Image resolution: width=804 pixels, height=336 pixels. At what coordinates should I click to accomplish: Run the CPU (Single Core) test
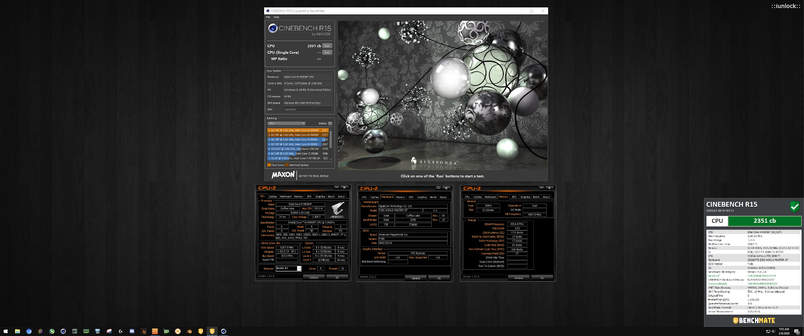[327, 53]
